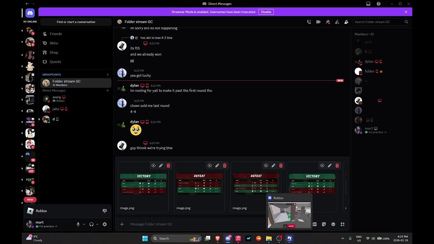Delete the fourth attachment (second VICTORY image)
The width and height of the screenshot is (434, 244).
pos(337,166)
